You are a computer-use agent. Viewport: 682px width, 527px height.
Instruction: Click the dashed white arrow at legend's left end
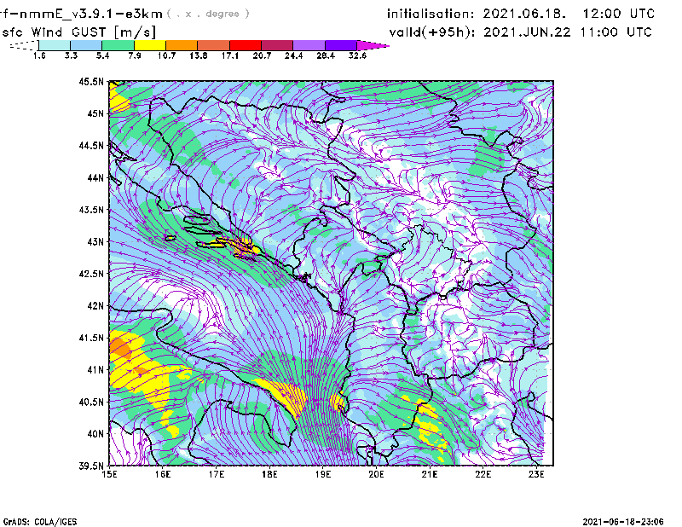23,45
